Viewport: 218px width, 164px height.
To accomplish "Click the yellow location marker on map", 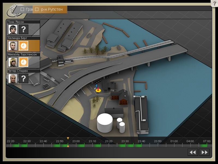I will 98,90.
